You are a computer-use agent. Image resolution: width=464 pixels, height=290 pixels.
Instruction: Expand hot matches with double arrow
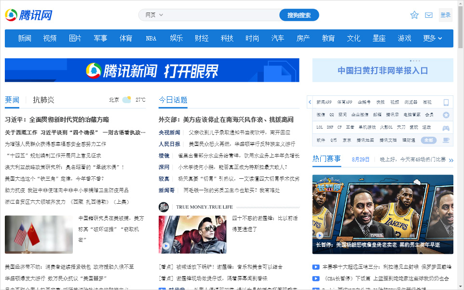coord(451,160)
